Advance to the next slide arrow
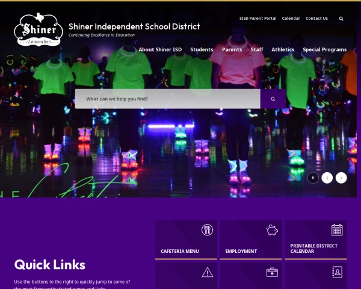This screenshot has width=361, height=289. point(341,178)
